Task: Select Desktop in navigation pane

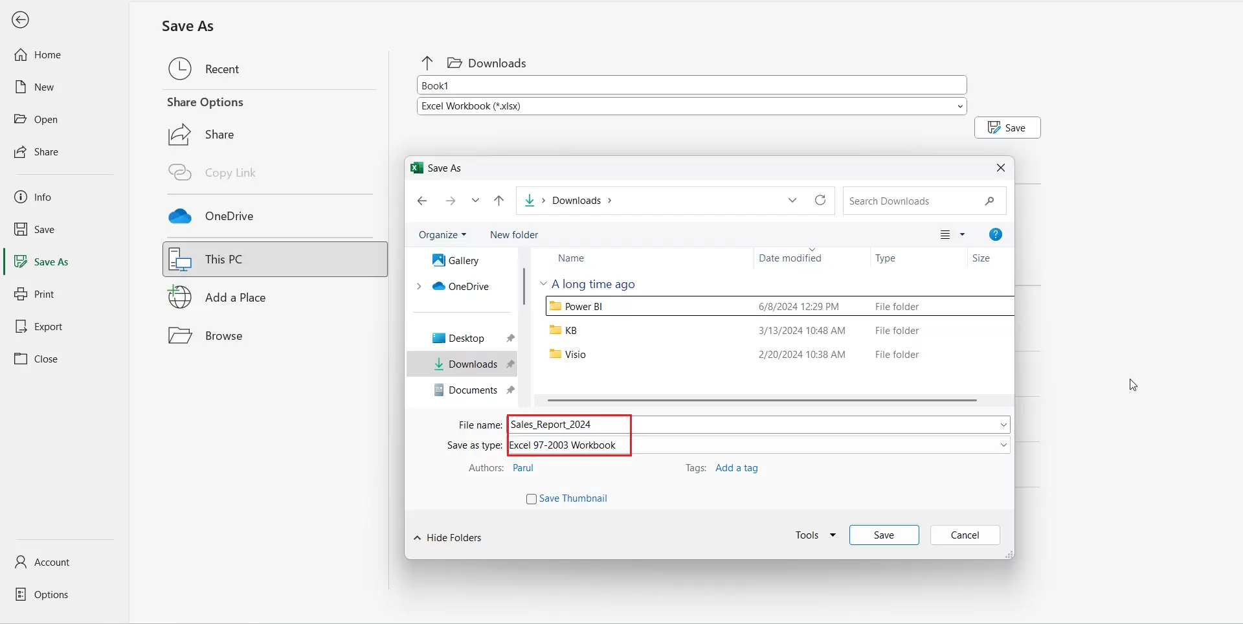Action: (x=466, y=338)
